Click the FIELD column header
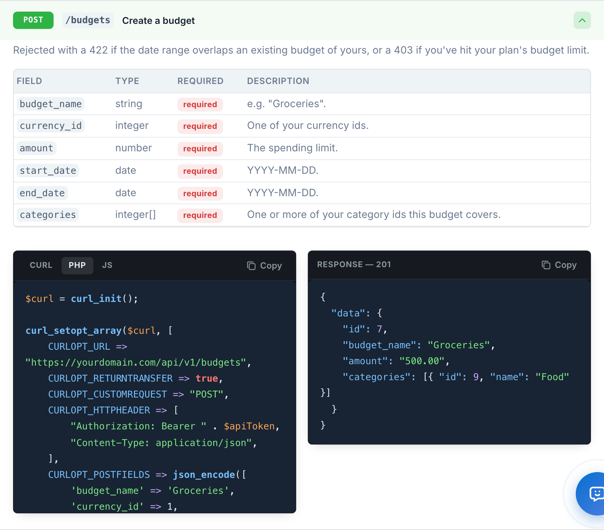604x530 pixels. [29, 81]
